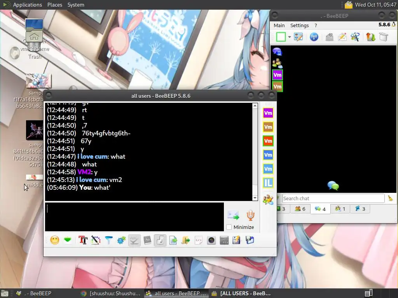This screenshot has height=298, width=398.
Task: Expand the status dropdown arrow in BeeBEEP toolbar
Action: [289, 37]
